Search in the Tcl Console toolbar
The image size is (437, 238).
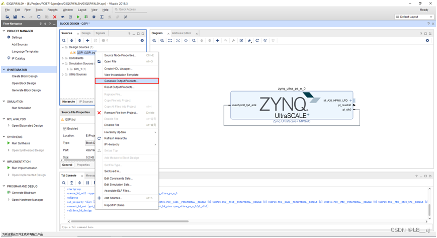[64, 183]
